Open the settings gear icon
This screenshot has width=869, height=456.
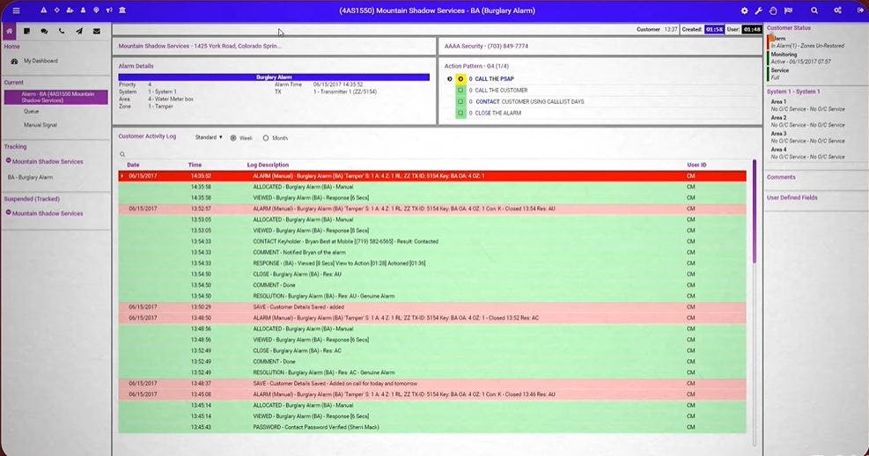(x=744, y=11)
